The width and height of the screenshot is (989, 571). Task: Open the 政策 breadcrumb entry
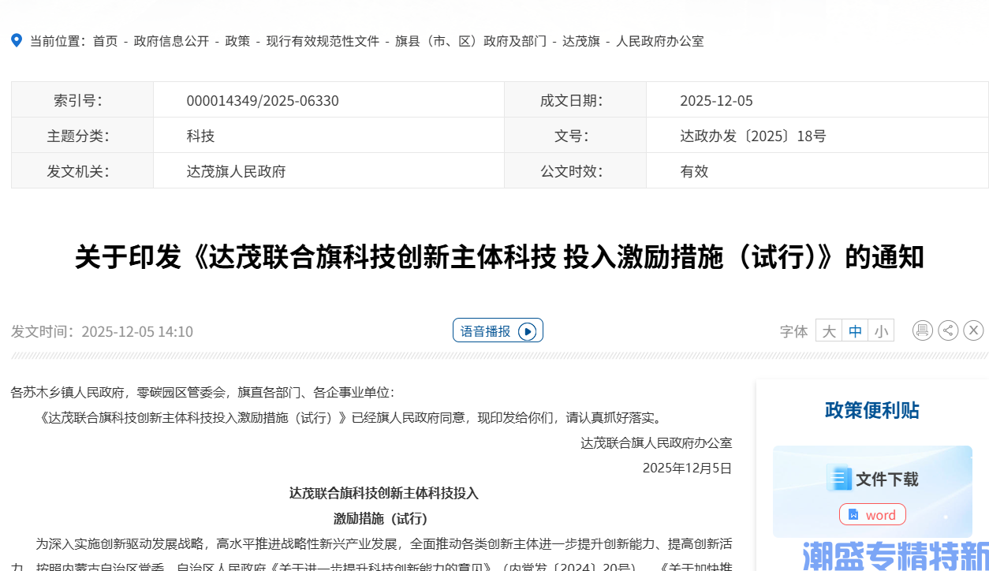coord(236,41)
